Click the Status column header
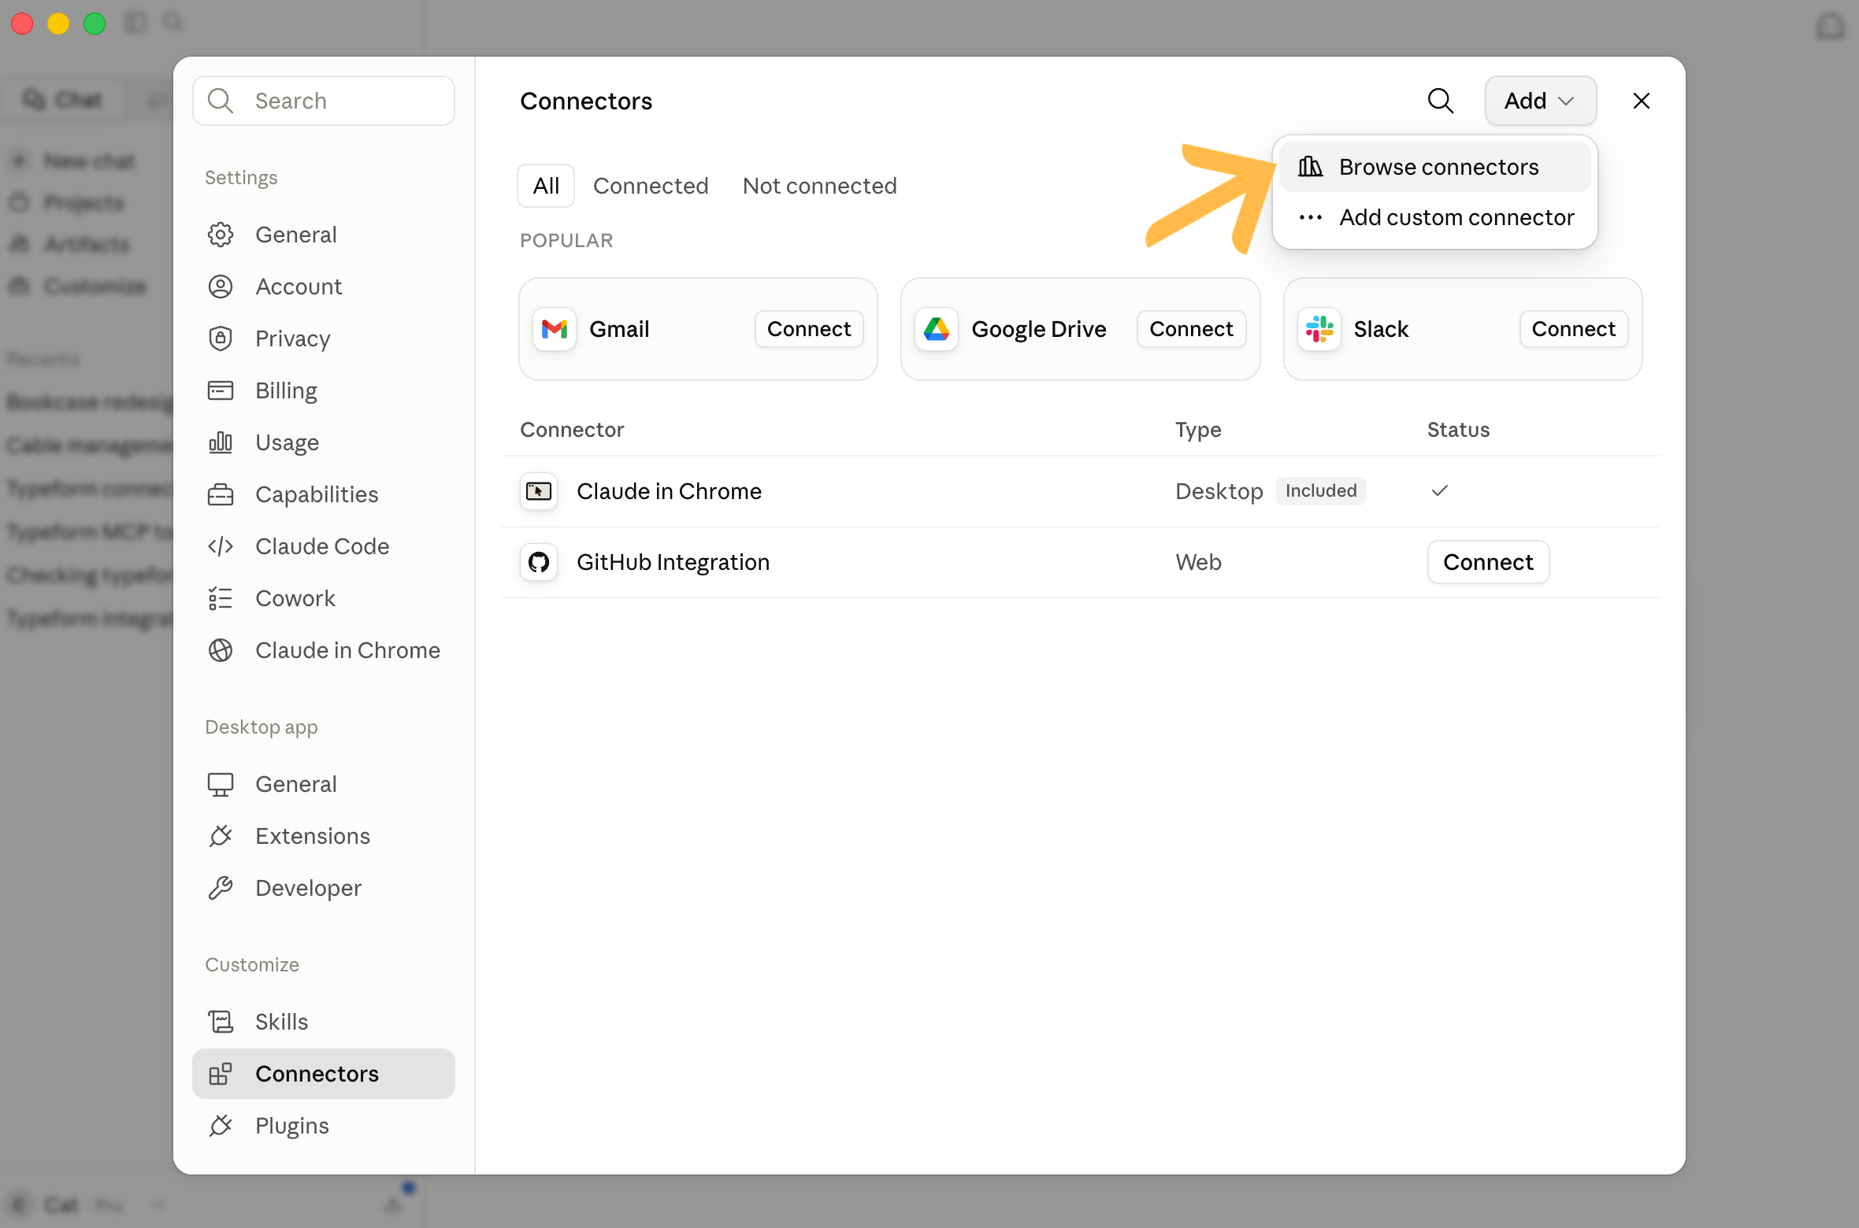The image size is (1859, 1228). coord(1459,430)
